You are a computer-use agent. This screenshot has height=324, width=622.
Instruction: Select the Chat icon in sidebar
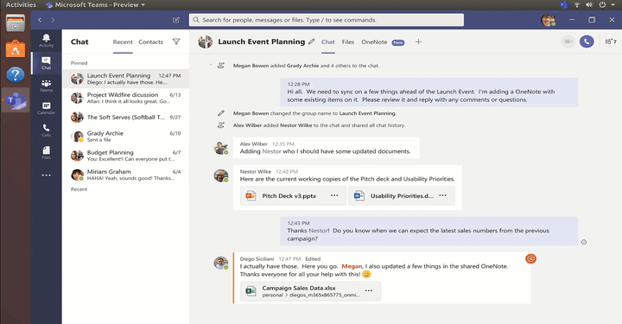[x=46, y=63]
